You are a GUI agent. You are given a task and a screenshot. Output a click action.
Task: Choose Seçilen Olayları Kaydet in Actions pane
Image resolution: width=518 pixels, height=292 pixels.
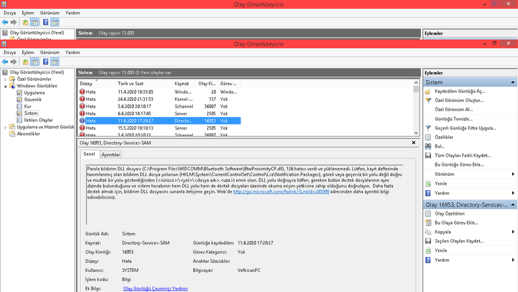tap(459, 241)
